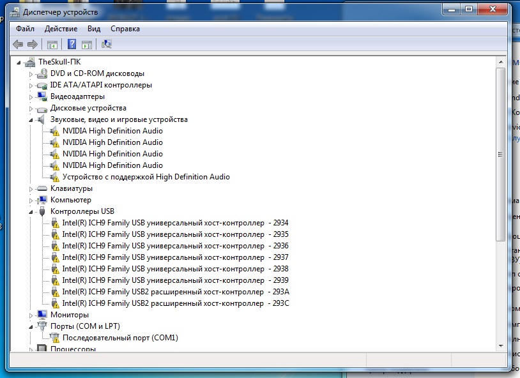
Task: Click the Контроллеры USB plug icon
Action: coord(42,211)
